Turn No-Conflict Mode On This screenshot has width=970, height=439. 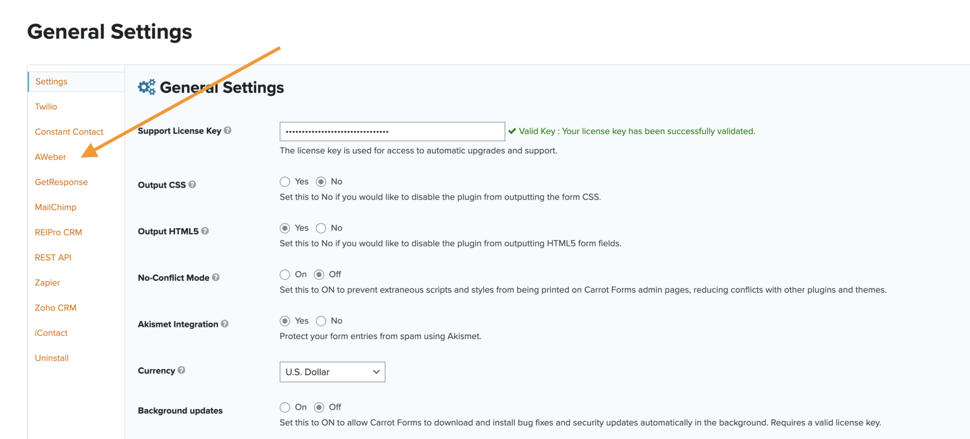click(285, 275)
